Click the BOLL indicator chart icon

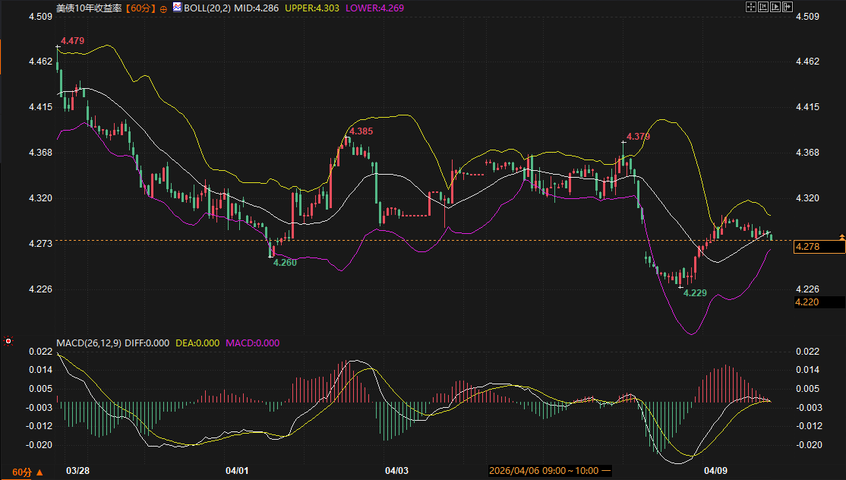177,8
